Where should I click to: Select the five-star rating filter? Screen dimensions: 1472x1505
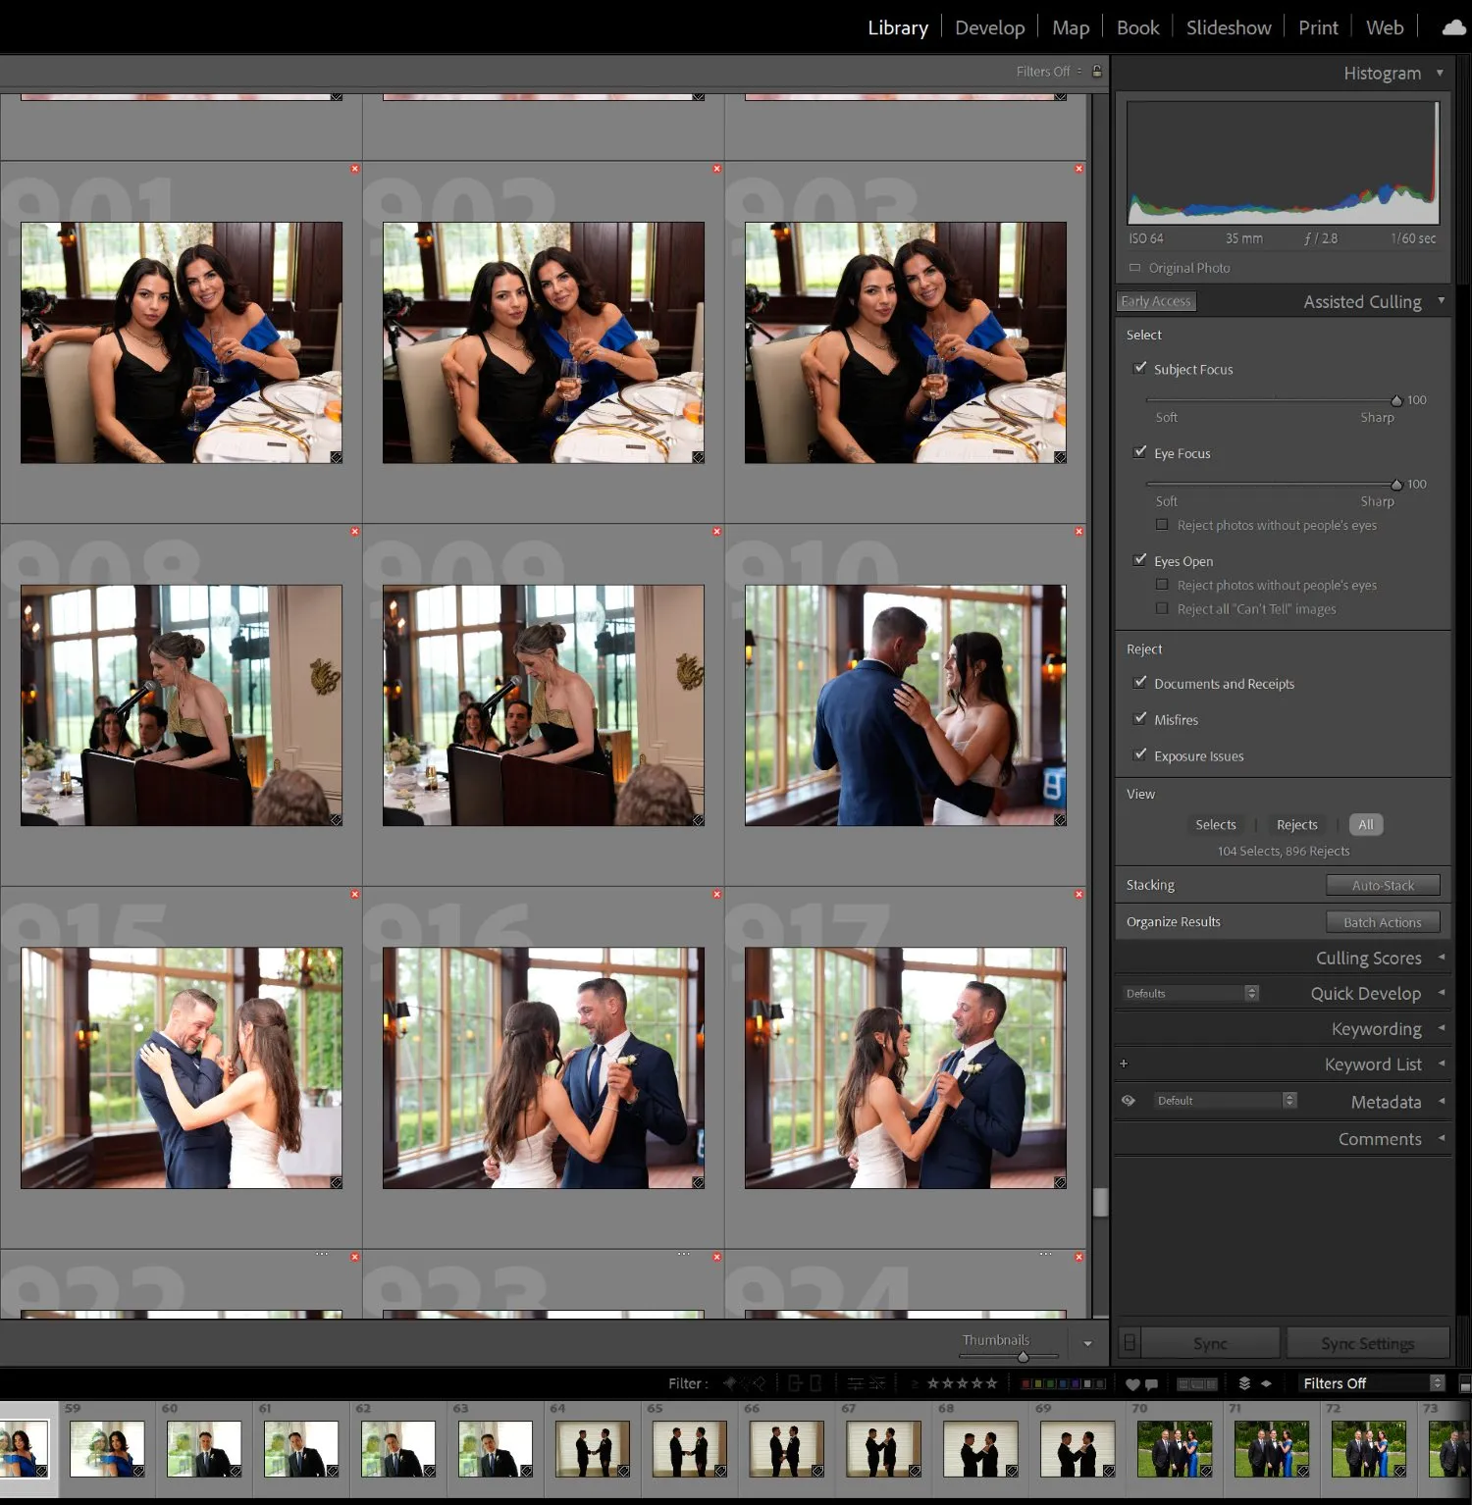pos(991,1383)
